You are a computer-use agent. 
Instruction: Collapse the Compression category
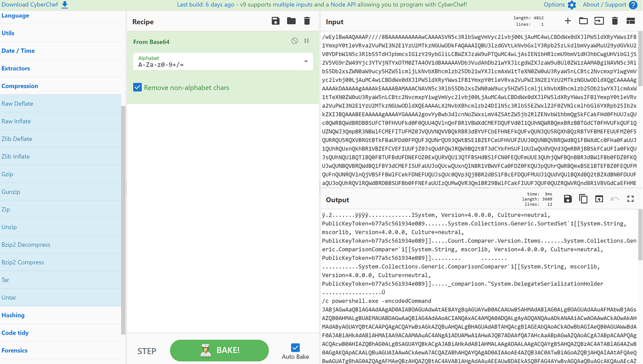click(x=20, y=86)
